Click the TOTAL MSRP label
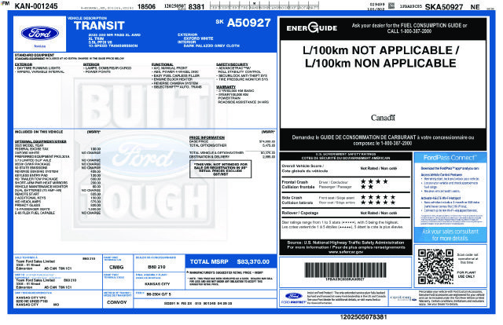Viewport: 503px width, 325px height. tap(209, 261)
